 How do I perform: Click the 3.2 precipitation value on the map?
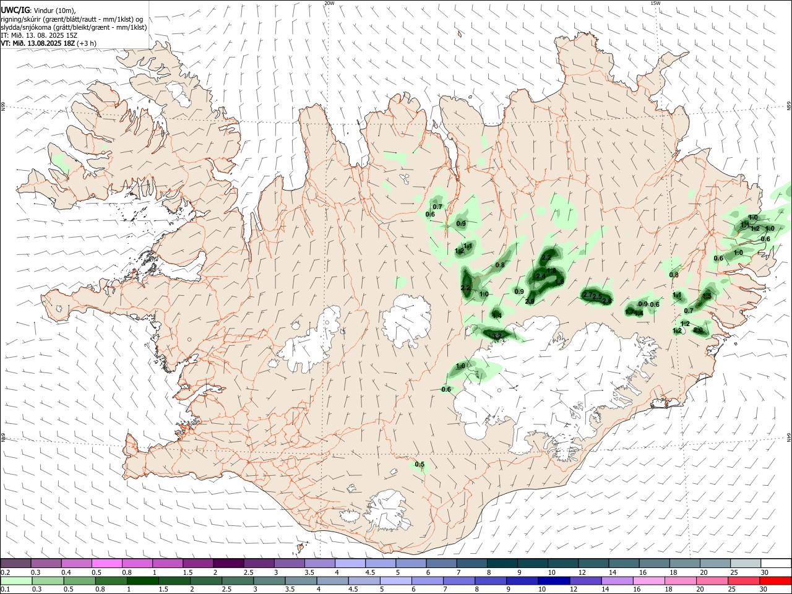tap(497, 336)
